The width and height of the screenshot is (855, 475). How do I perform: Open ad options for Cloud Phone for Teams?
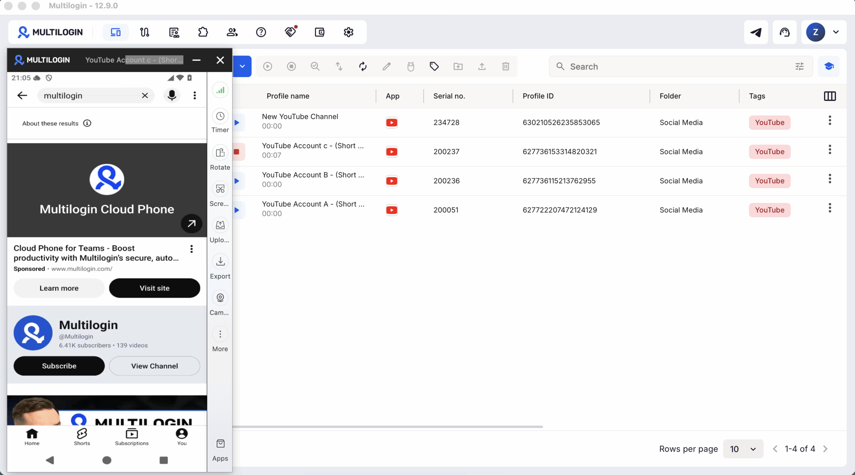pos(191,249)
